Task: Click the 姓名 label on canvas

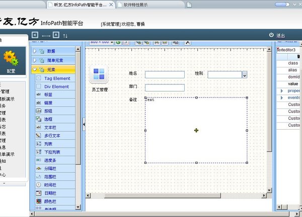Action: point(133,73)
